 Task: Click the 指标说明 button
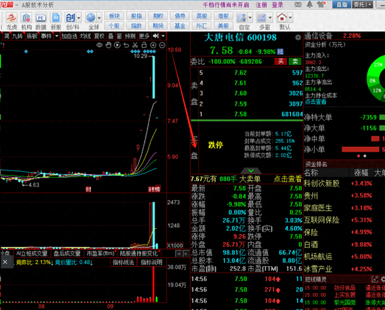pyautogui.click(x=152, y=262)
